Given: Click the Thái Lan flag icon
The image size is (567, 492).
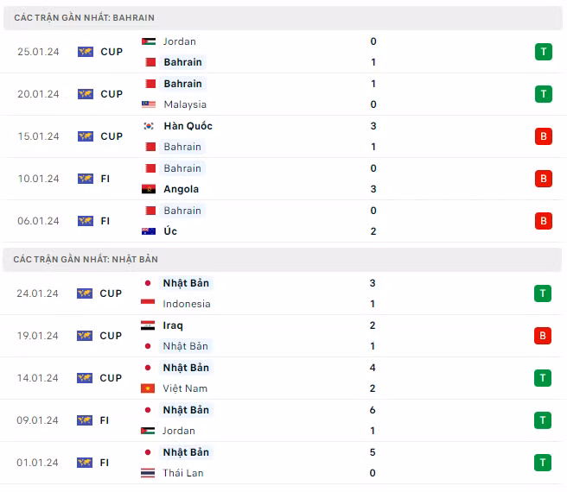Looking at the screenshot, I should coord(148,473).
